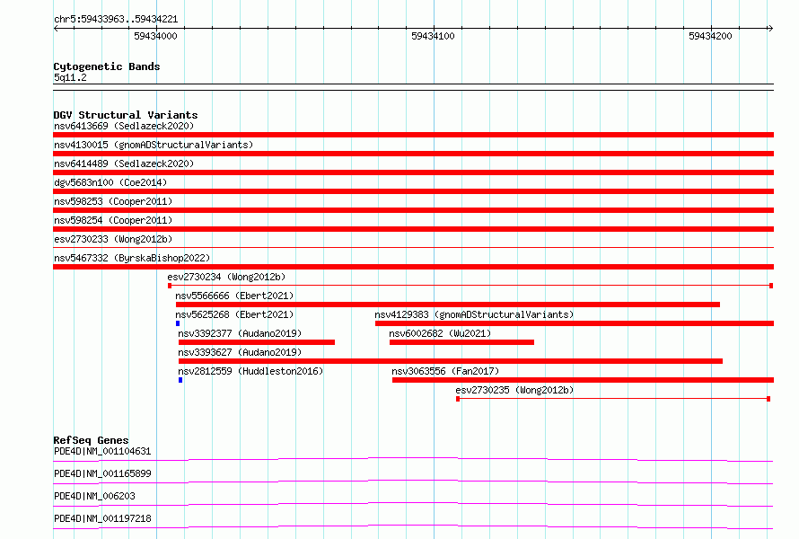Open the nsv5566666 (Ebert2021) label
The image size is (799, 539).
234,296
